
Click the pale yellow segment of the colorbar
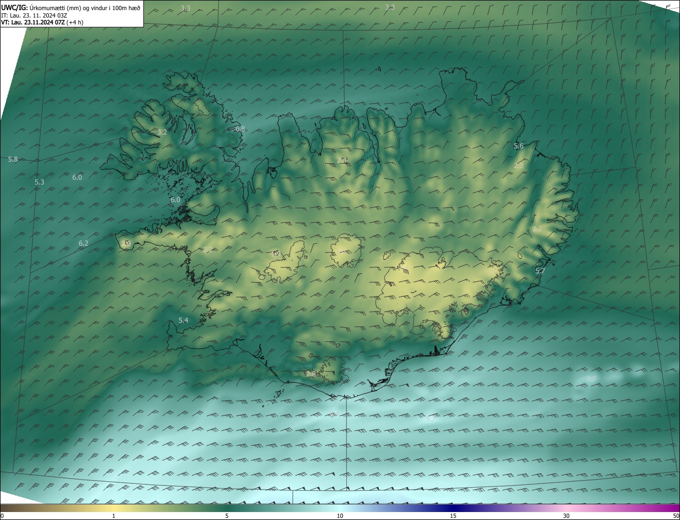114,508
